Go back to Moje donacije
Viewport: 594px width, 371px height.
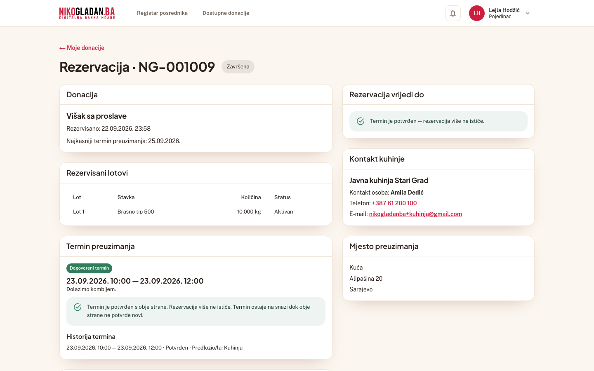(82, 48)
